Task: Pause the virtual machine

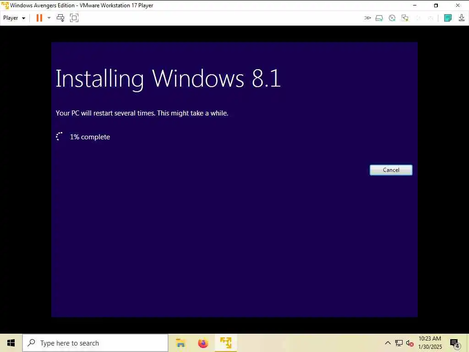Action: (x=39, y=18)
